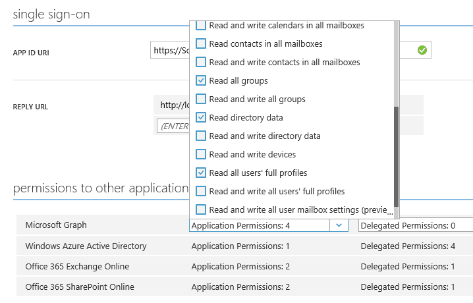Click the single sign-on section heading
This screenshot has width=473, height=303.
[51, 14]
